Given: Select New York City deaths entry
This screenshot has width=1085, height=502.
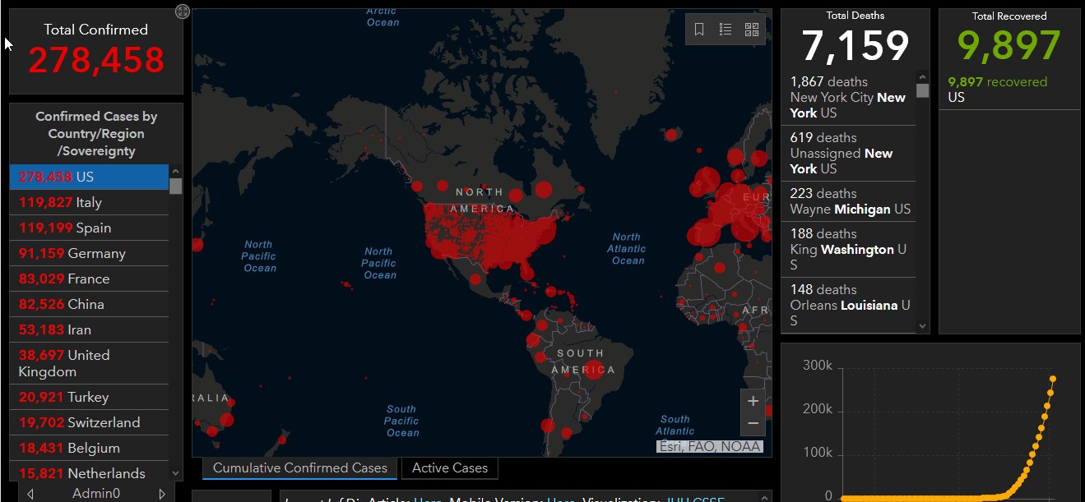Looking at the screenshot, I should coord(848,97).
